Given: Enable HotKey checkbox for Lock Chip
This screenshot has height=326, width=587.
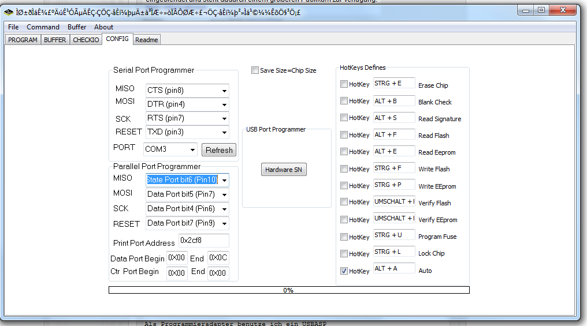Looking at the screenshot, I should pyautogui.click(x=344, y=253).
